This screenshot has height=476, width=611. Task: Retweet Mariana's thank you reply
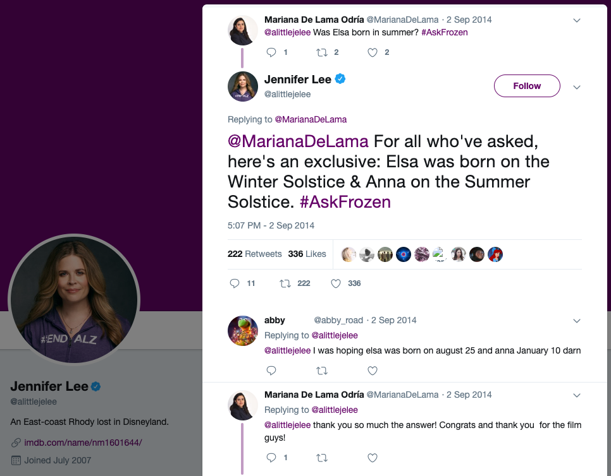point(321,457)
